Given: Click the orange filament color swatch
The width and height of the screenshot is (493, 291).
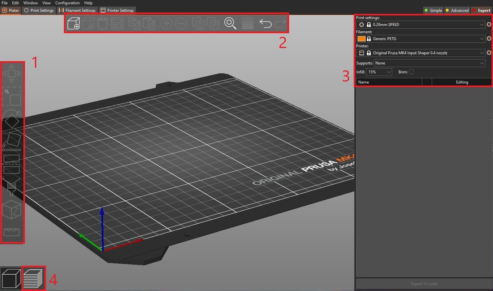Looking at the screenshot, I should click(x=362, y=39).
